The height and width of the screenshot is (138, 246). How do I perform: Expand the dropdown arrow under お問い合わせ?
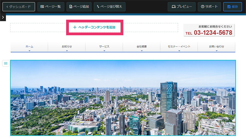(216, 51)
